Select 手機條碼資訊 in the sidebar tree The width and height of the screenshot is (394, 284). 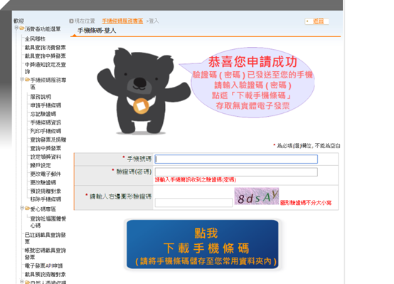[46, 122]
